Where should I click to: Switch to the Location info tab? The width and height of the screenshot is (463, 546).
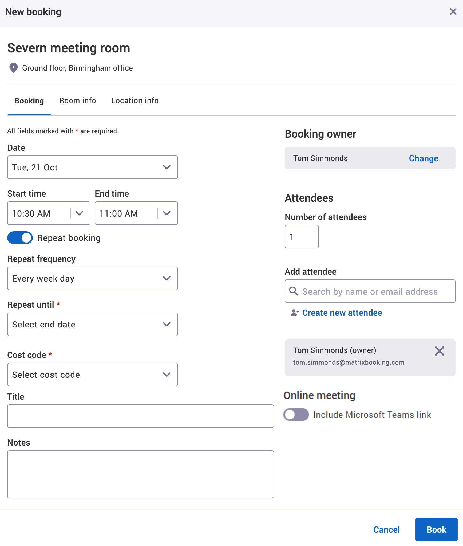(135, 101)
